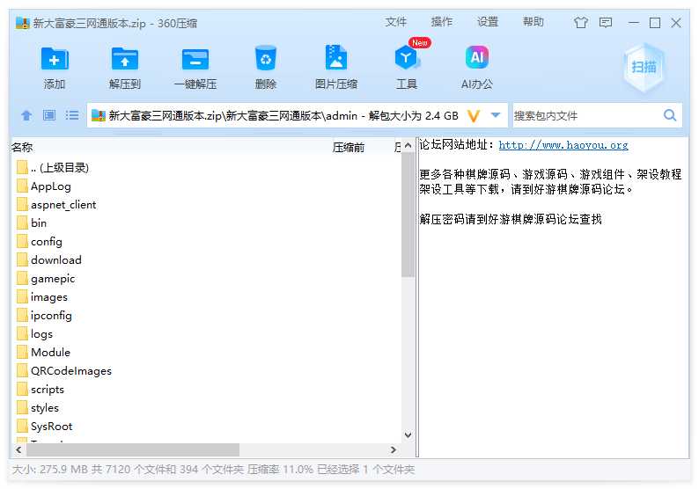
Task: Sort by the 压缩前 column header
Action: click(x=349, y=147)
